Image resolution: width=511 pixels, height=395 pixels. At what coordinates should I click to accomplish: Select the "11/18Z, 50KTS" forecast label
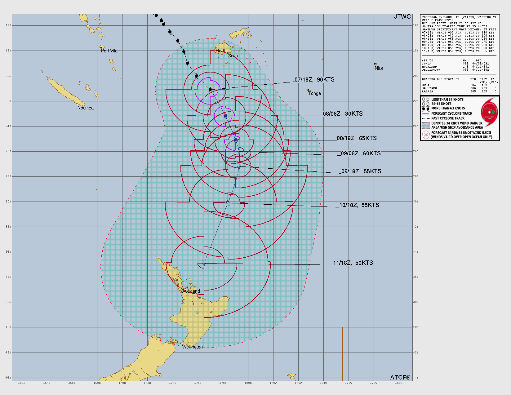pyautogui.click(x=353, y=263)
